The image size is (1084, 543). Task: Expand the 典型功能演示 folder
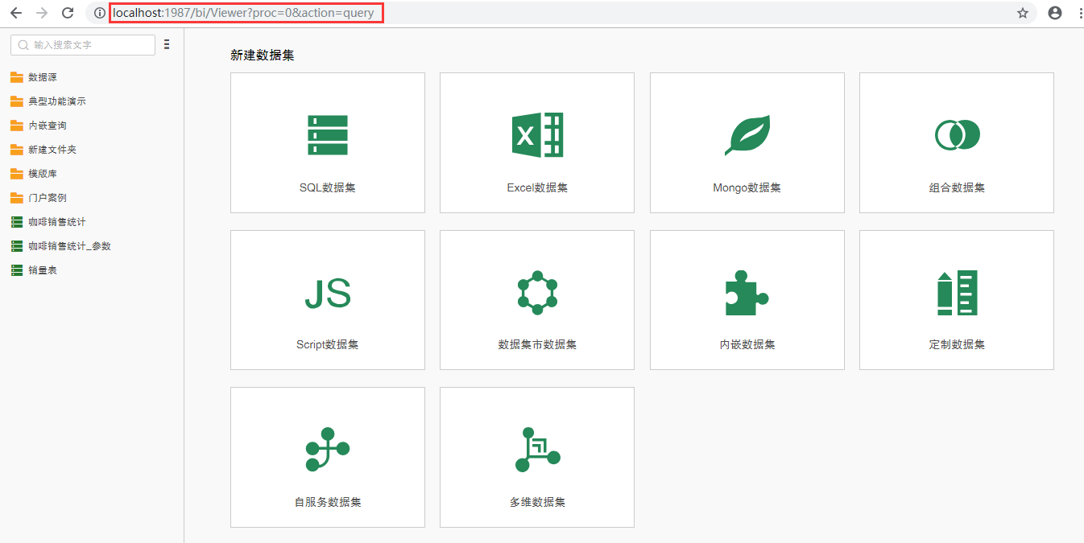[56, 101]
